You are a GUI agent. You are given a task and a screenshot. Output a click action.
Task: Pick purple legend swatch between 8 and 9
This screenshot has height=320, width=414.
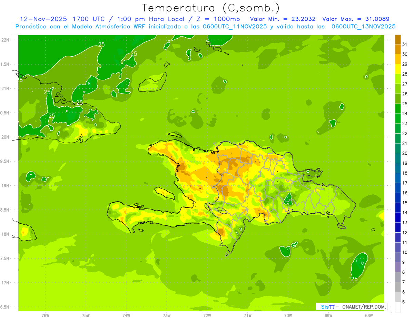[398, 267]
